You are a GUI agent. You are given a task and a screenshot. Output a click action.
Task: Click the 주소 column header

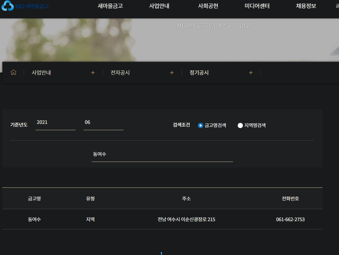186,199
